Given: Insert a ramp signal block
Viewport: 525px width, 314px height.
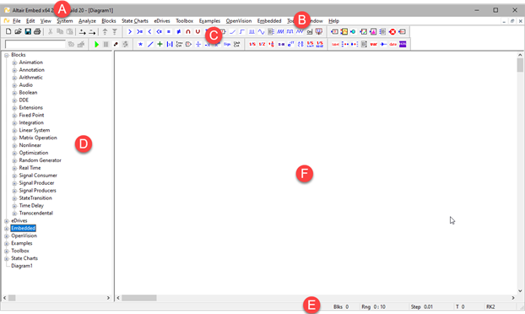Looking at the screenshot, I should [232, 31].
